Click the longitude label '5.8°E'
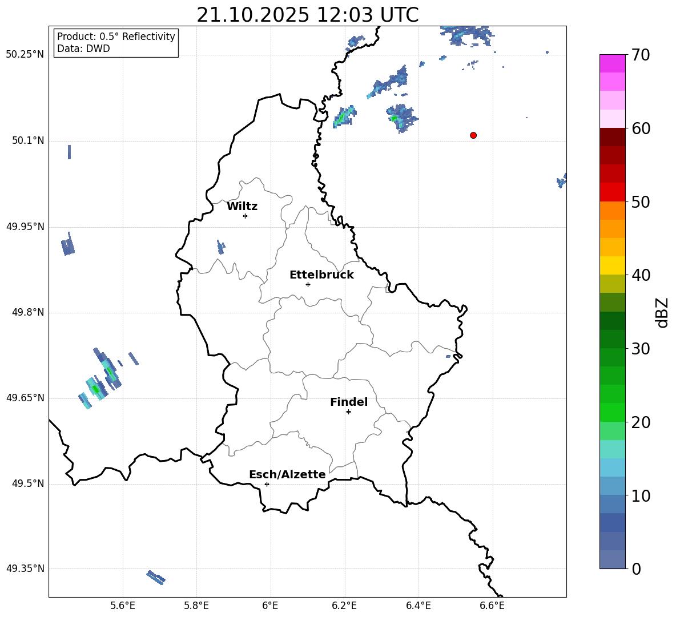676x617 pixels. 196,606
